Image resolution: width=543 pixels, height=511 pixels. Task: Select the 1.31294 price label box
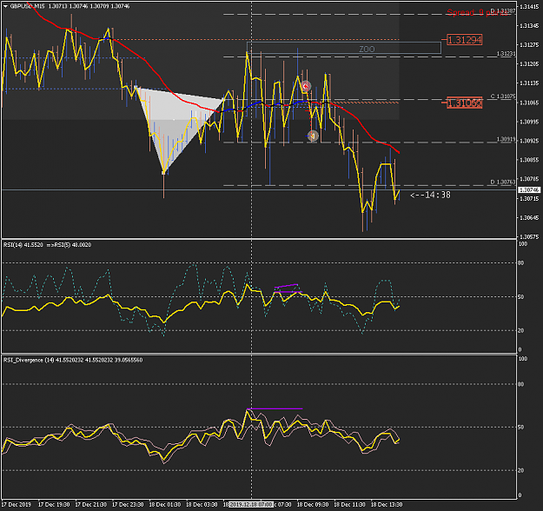[465, 40]
